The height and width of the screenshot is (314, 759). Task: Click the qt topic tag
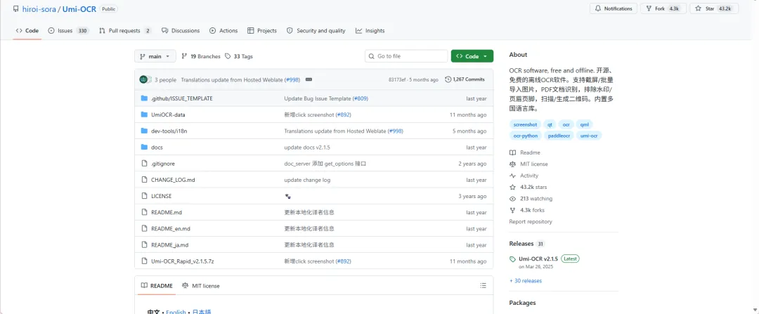click(550, 124)
